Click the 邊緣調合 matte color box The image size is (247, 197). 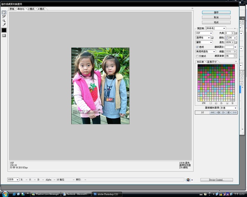point(229,47)
